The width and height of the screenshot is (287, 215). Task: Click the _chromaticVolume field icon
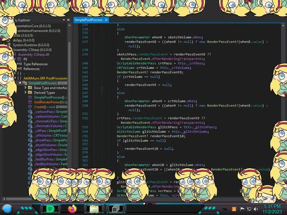click(30, 126)
